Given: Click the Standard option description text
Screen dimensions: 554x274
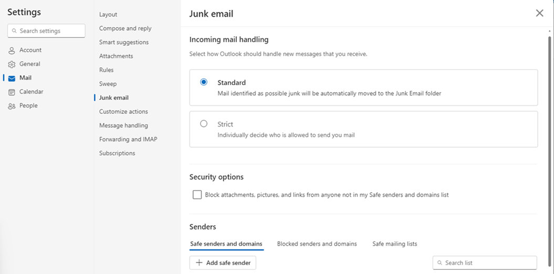Looking at the screenshot, I should click(x=329, y=93).
